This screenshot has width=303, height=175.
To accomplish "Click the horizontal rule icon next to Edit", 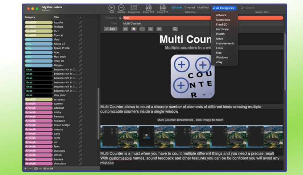I will [125, 29].
